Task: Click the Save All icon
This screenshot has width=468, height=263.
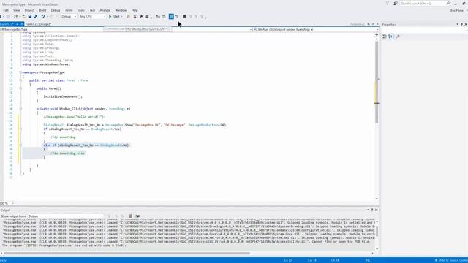Action: point(35,16)
